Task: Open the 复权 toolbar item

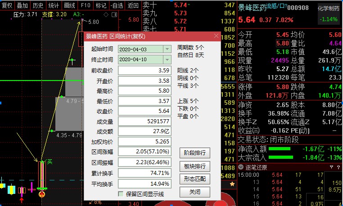Action: [x=7, y=5]
